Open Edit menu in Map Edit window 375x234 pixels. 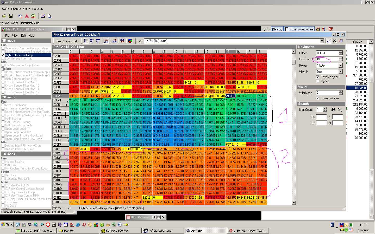23,36
